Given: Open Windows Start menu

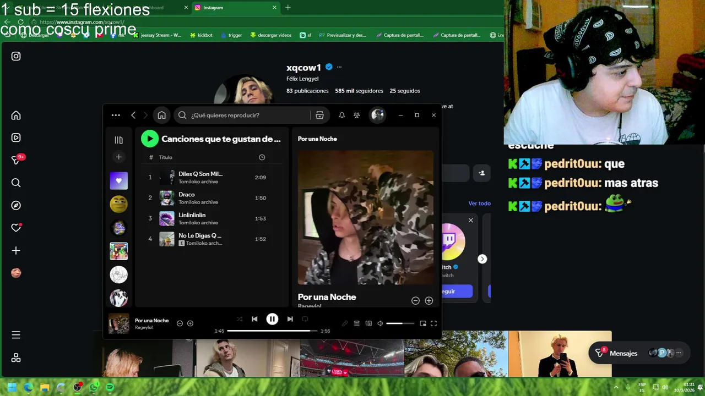Looking at the screenshot, I should pos(12,387).
